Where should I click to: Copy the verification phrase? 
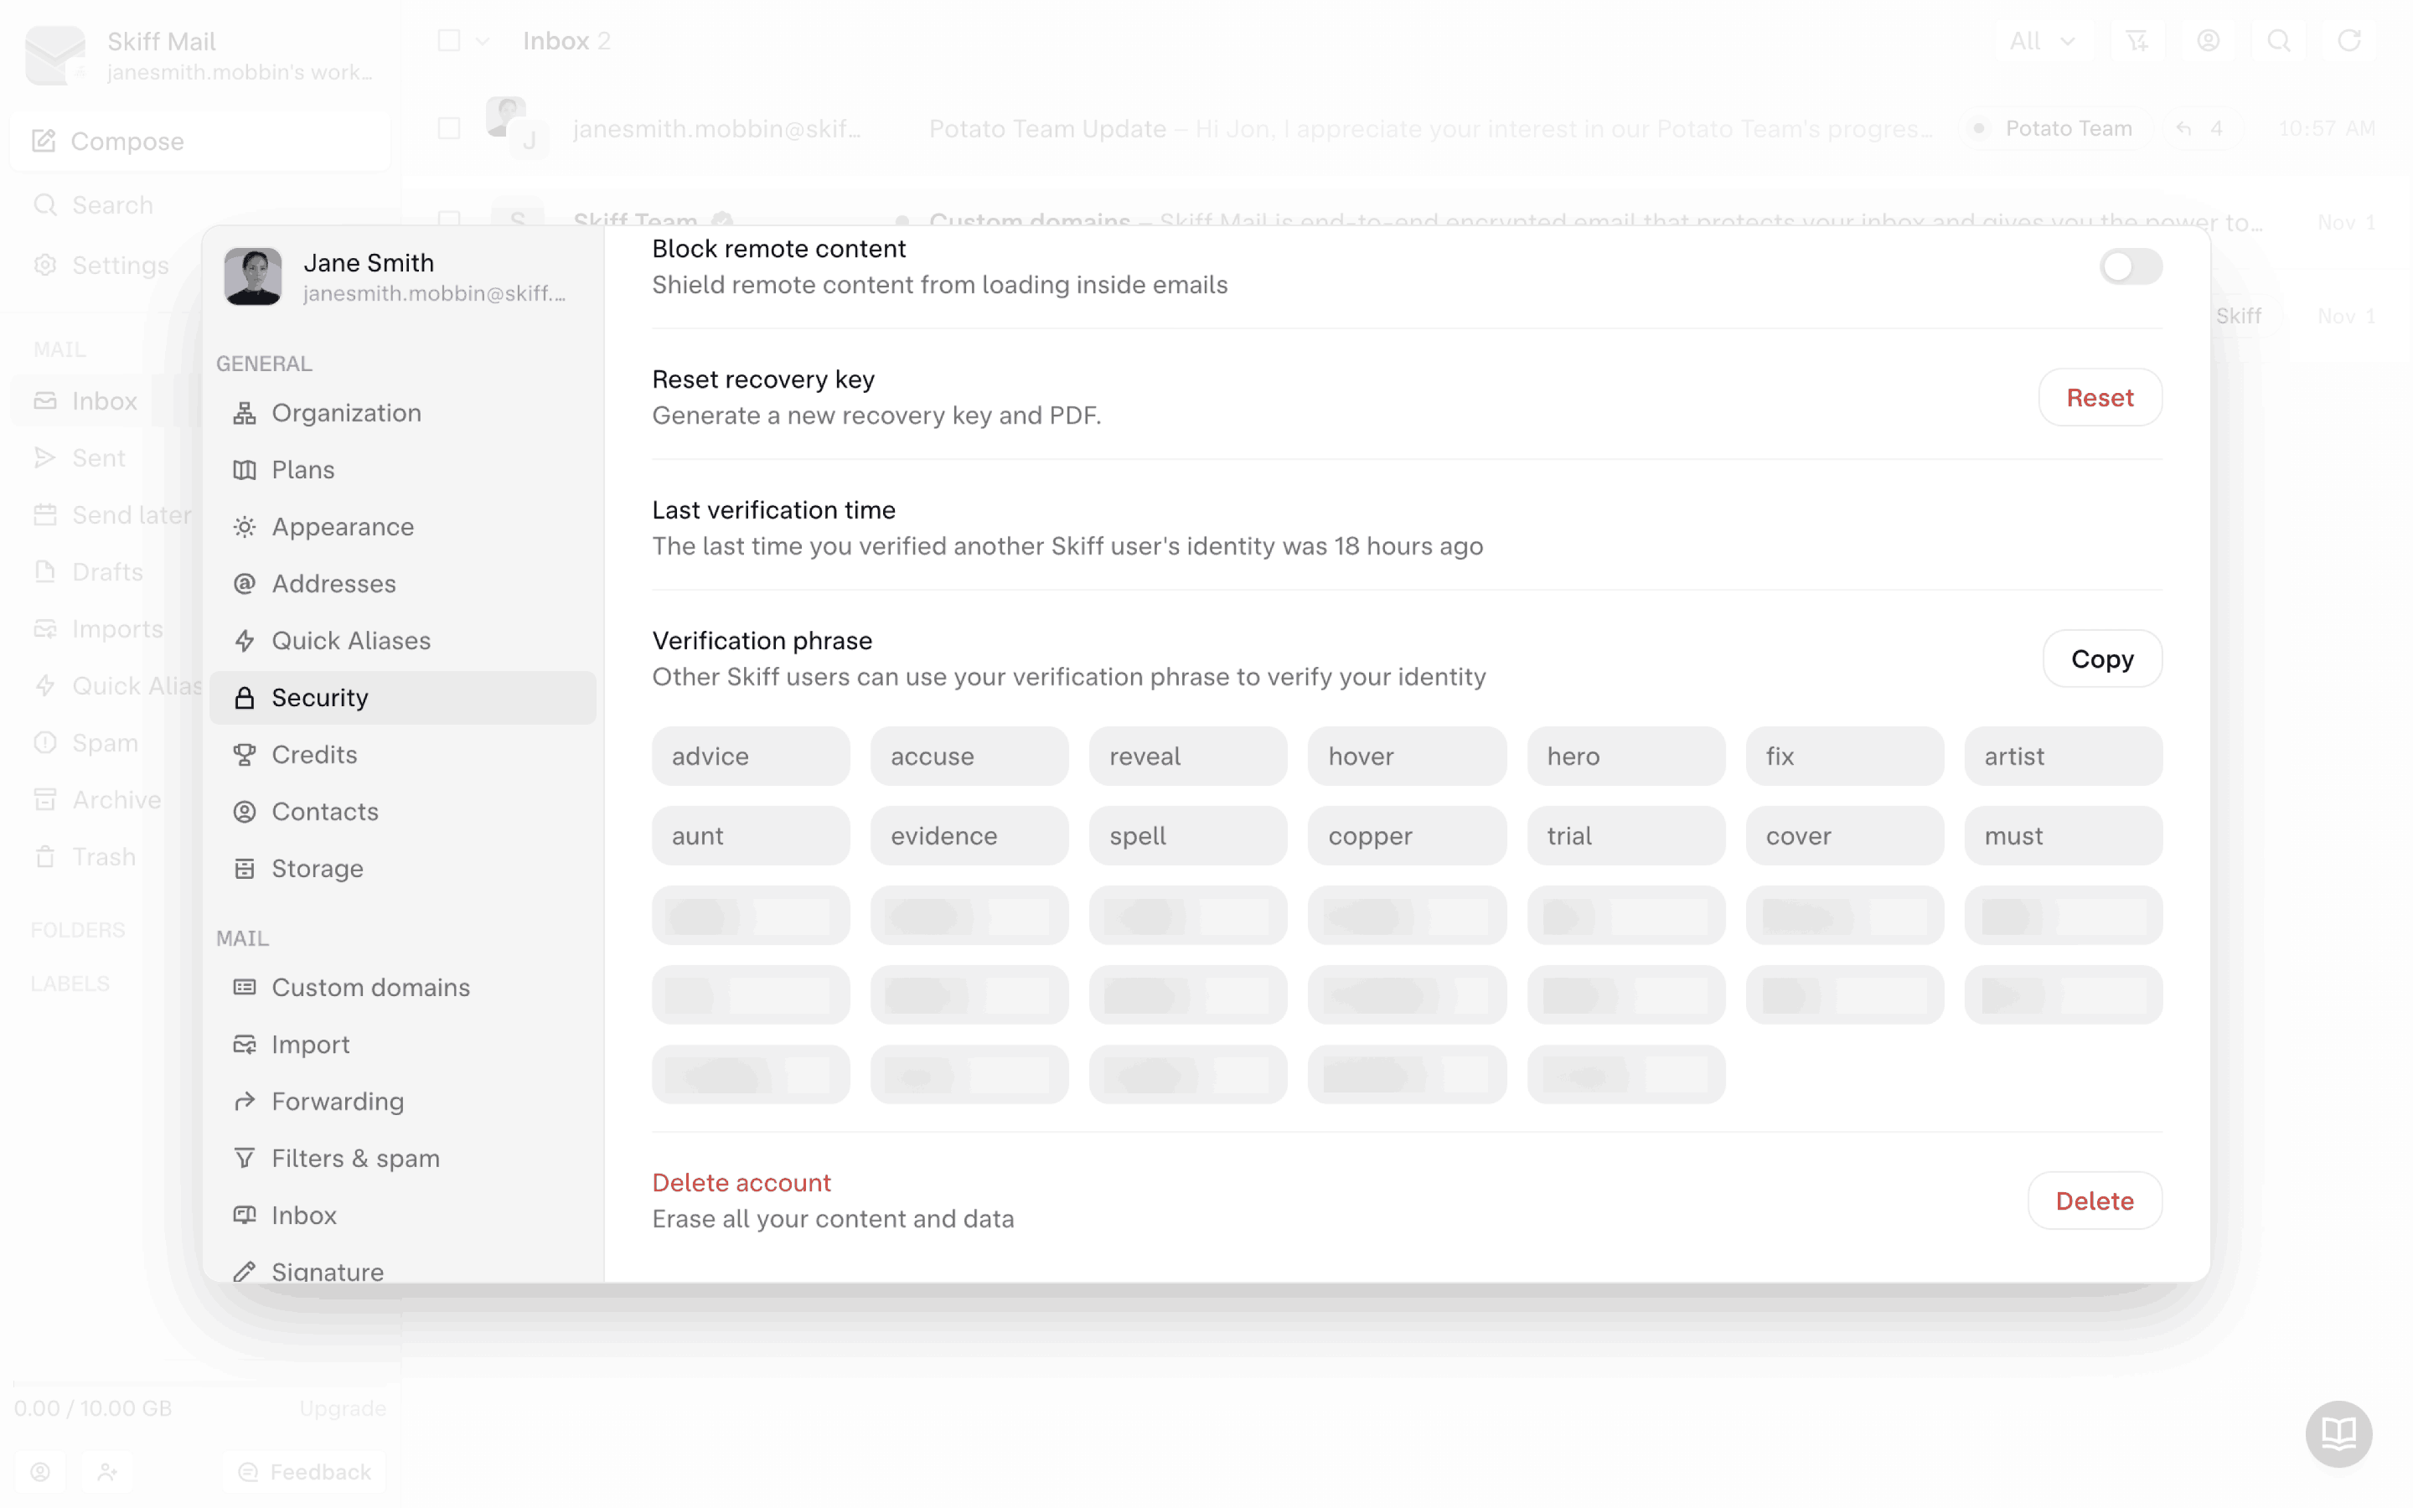coord(2101,658)
